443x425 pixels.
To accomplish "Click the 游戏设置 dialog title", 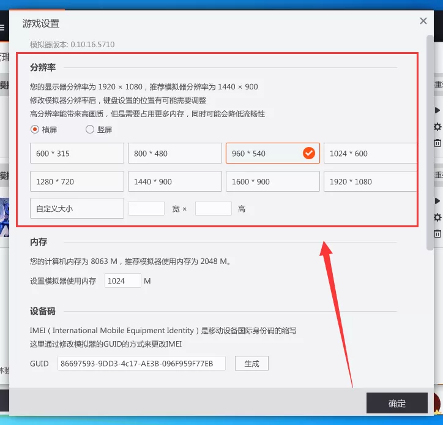I will point(41,23).
